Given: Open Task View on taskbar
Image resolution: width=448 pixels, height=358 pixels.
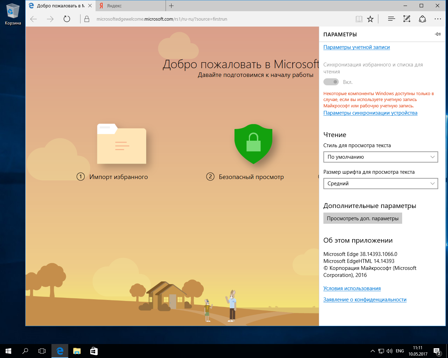Looking at the screenshot, I should [x=42, y=351].
